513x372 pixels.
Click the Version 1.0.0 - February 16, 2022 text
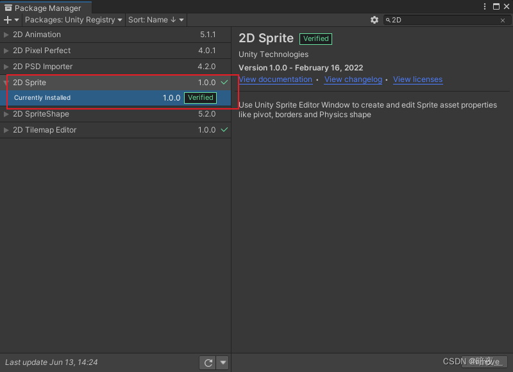[301, 68]
